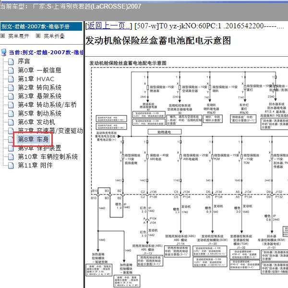Open the 序言 chapter
288x288 pixels.
[24, 61]
